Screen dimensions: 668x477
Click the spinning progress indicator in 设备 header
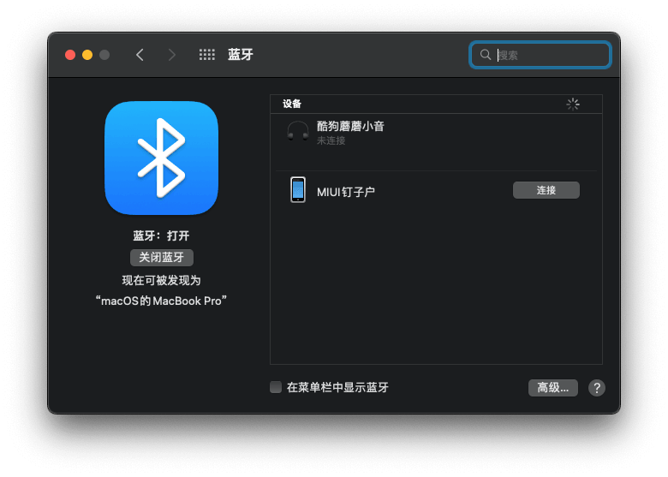[x=573, y=104]
